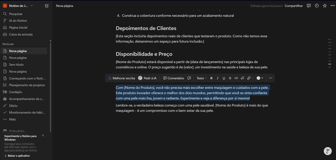Click the Disponibilidade e Preço heading
The height and width of the screenshot is (160, 336).
144,54
